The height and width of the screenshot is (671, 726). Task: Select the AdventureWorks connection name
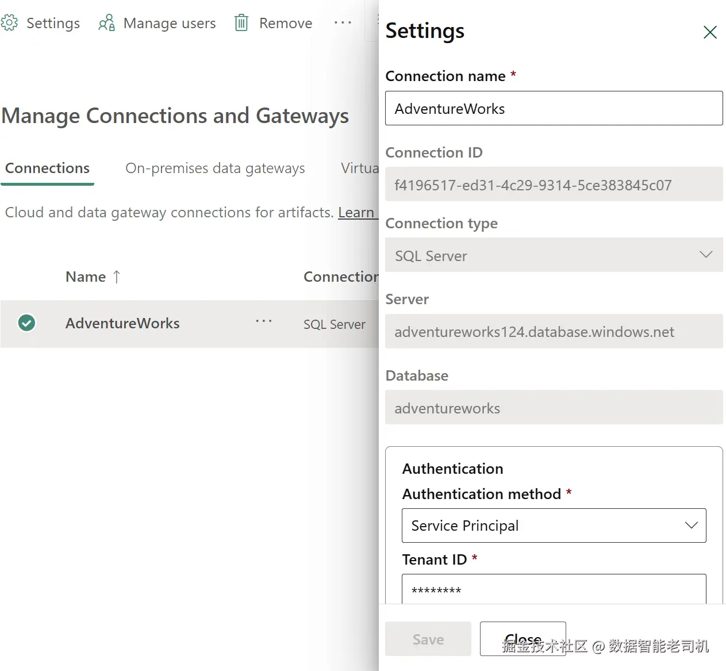pyautogui.click(x=122, y=324)
